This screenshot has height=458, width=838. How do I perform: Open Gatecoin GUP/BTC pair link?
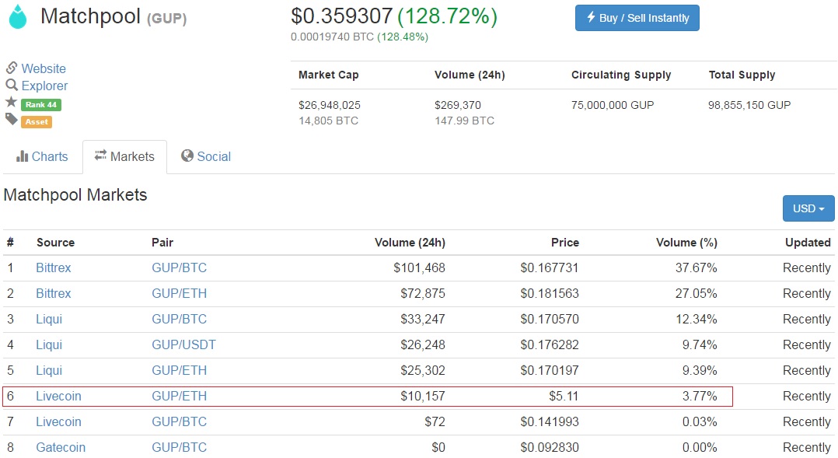point(179,447)
